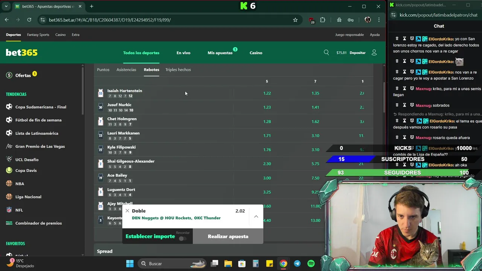Pick Ace Bailey 5+ rebounds at 3.00
482x271 pixels.
267,178
